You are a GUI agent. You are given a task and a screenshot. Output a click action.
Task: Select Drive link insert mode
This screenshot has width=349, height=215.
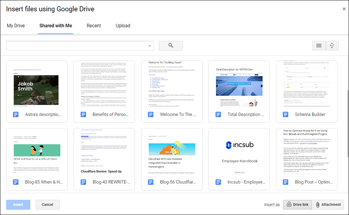point(297,205)
